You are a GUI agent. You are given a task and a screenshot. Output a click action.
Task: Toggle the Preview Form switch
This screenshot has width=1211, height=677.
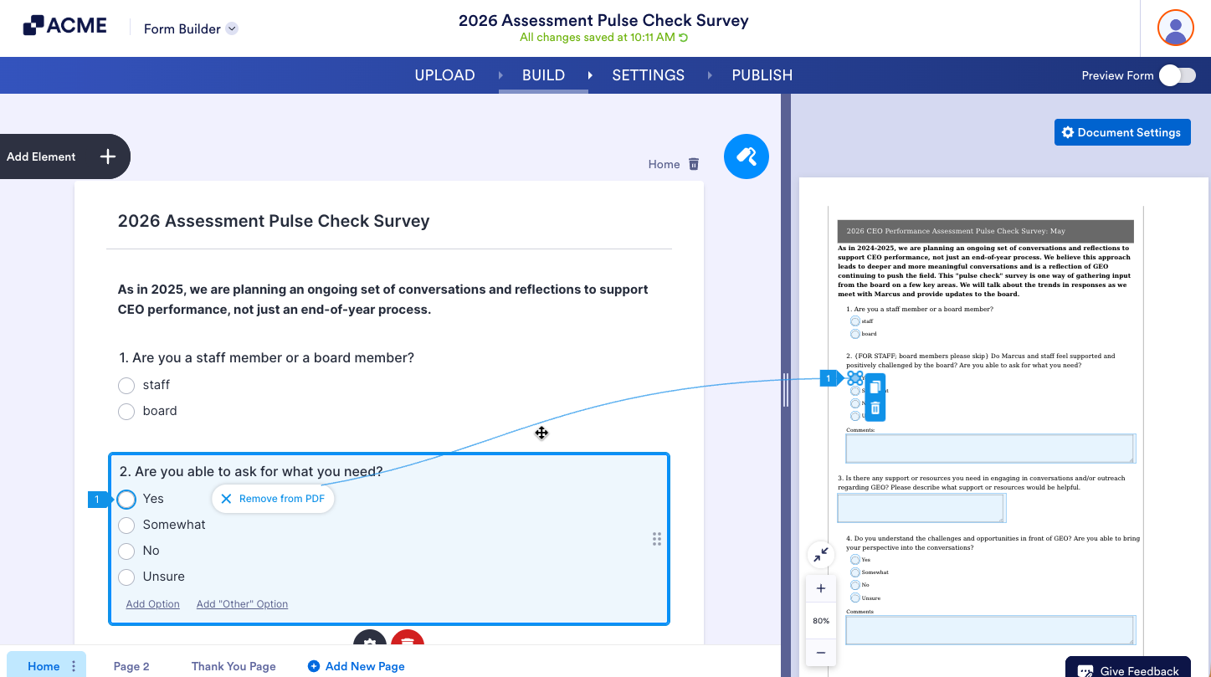pos(1178,75)
